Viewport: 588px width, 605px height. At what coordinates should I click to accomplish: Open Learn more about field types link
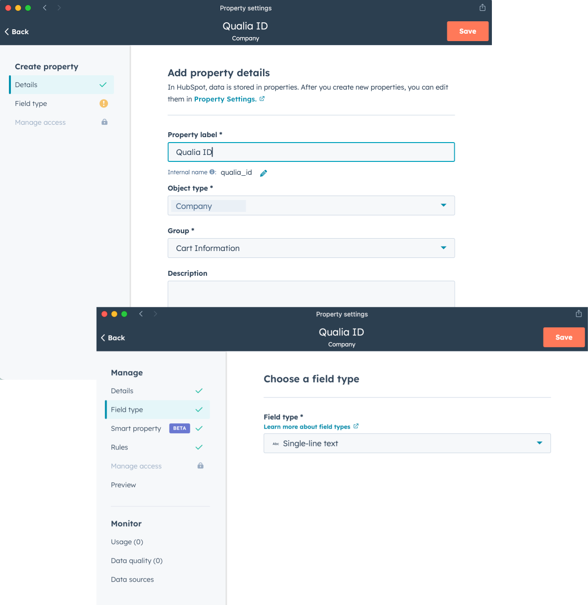(307, 427)
